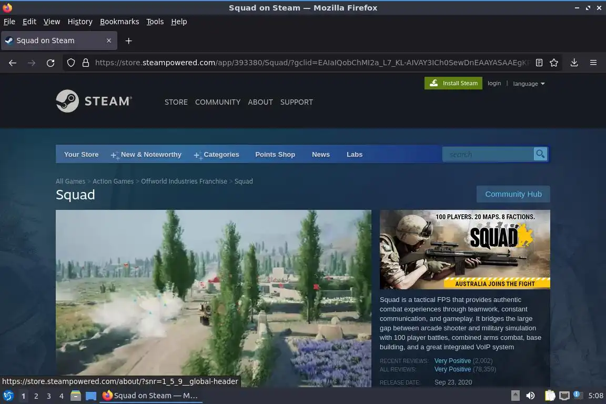The image size is (606, 404).
Task: Open the taskbar start menu icon
Action: (8, 396)
